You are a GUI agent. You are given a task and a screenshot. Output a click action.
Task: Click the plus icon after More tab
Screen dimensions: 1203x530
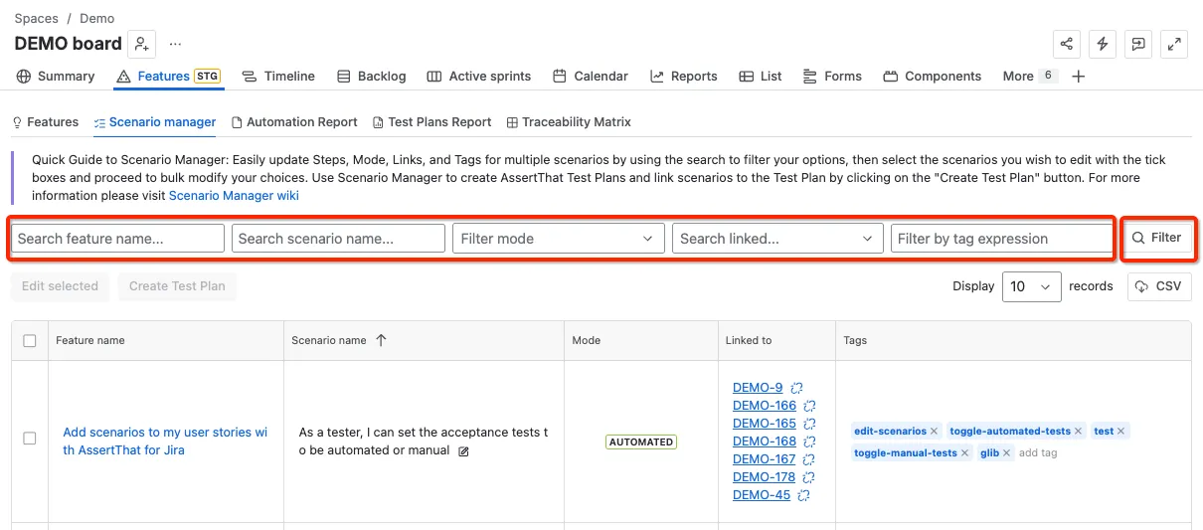point(1079,77)
